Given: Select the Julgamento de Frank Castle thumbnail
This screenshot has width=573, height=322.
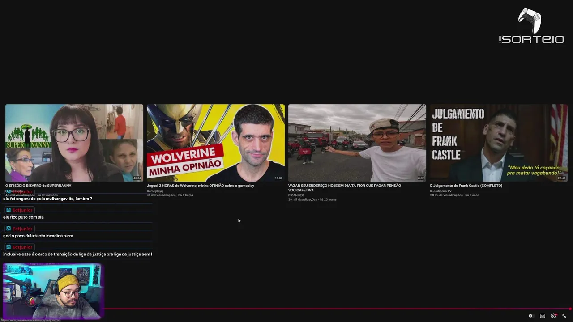Looking at the screenshot, I should (x=499, y=143).
